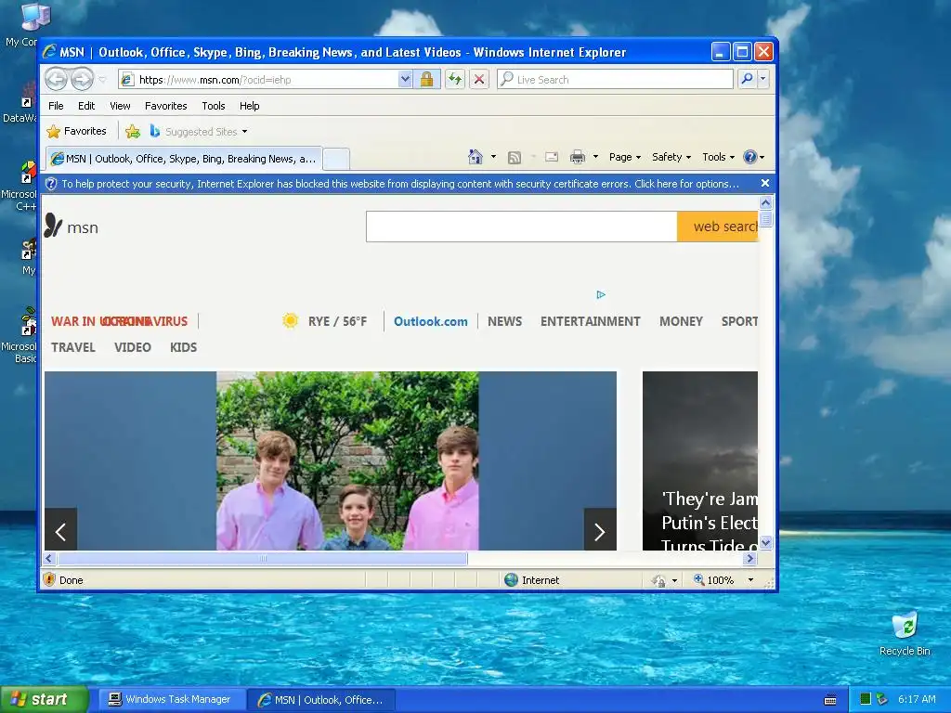Open the File menu
The image size is (951, 713).
(56, 106)
